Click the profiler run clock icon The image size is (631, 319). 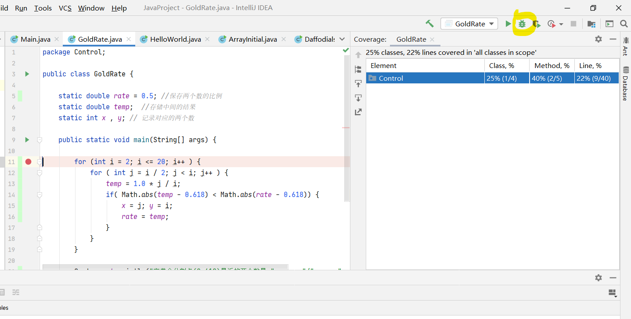point(552,24)
